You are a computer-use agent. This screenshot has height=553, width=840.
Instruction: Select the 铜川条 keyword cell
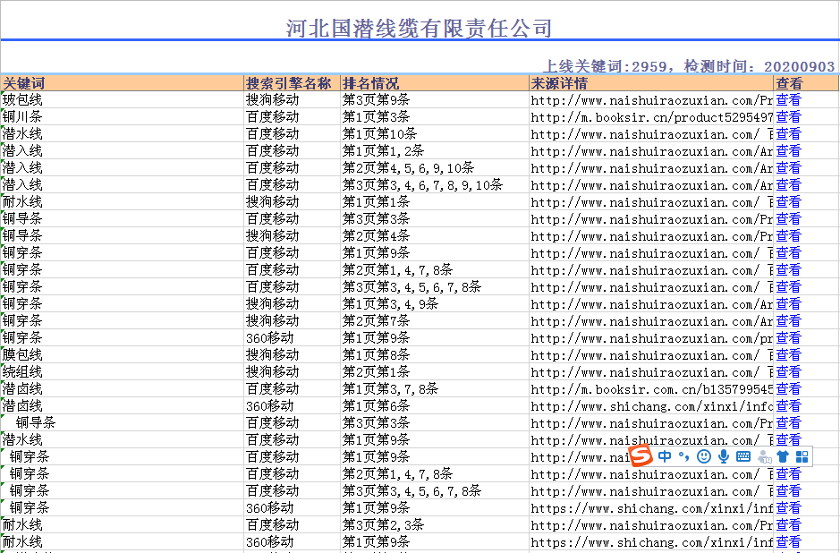click(x=123, y=117)
